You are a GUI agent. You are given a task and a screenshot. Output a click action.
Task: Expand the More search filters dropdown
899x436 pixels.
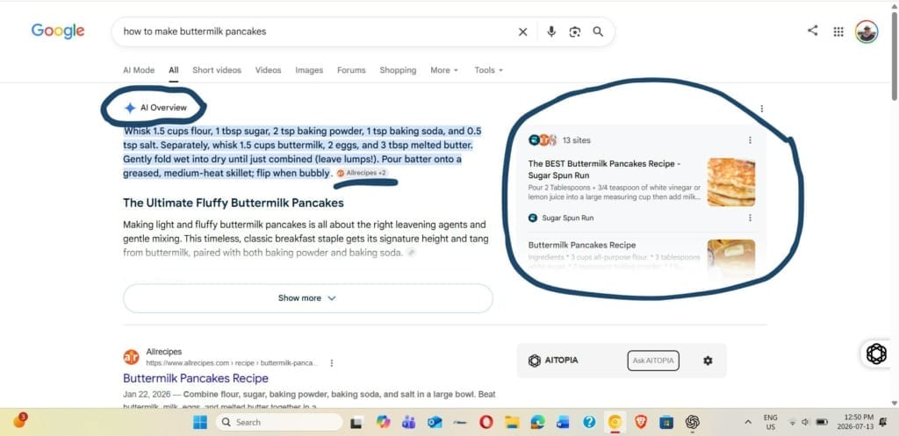click(x=444, y=70)
